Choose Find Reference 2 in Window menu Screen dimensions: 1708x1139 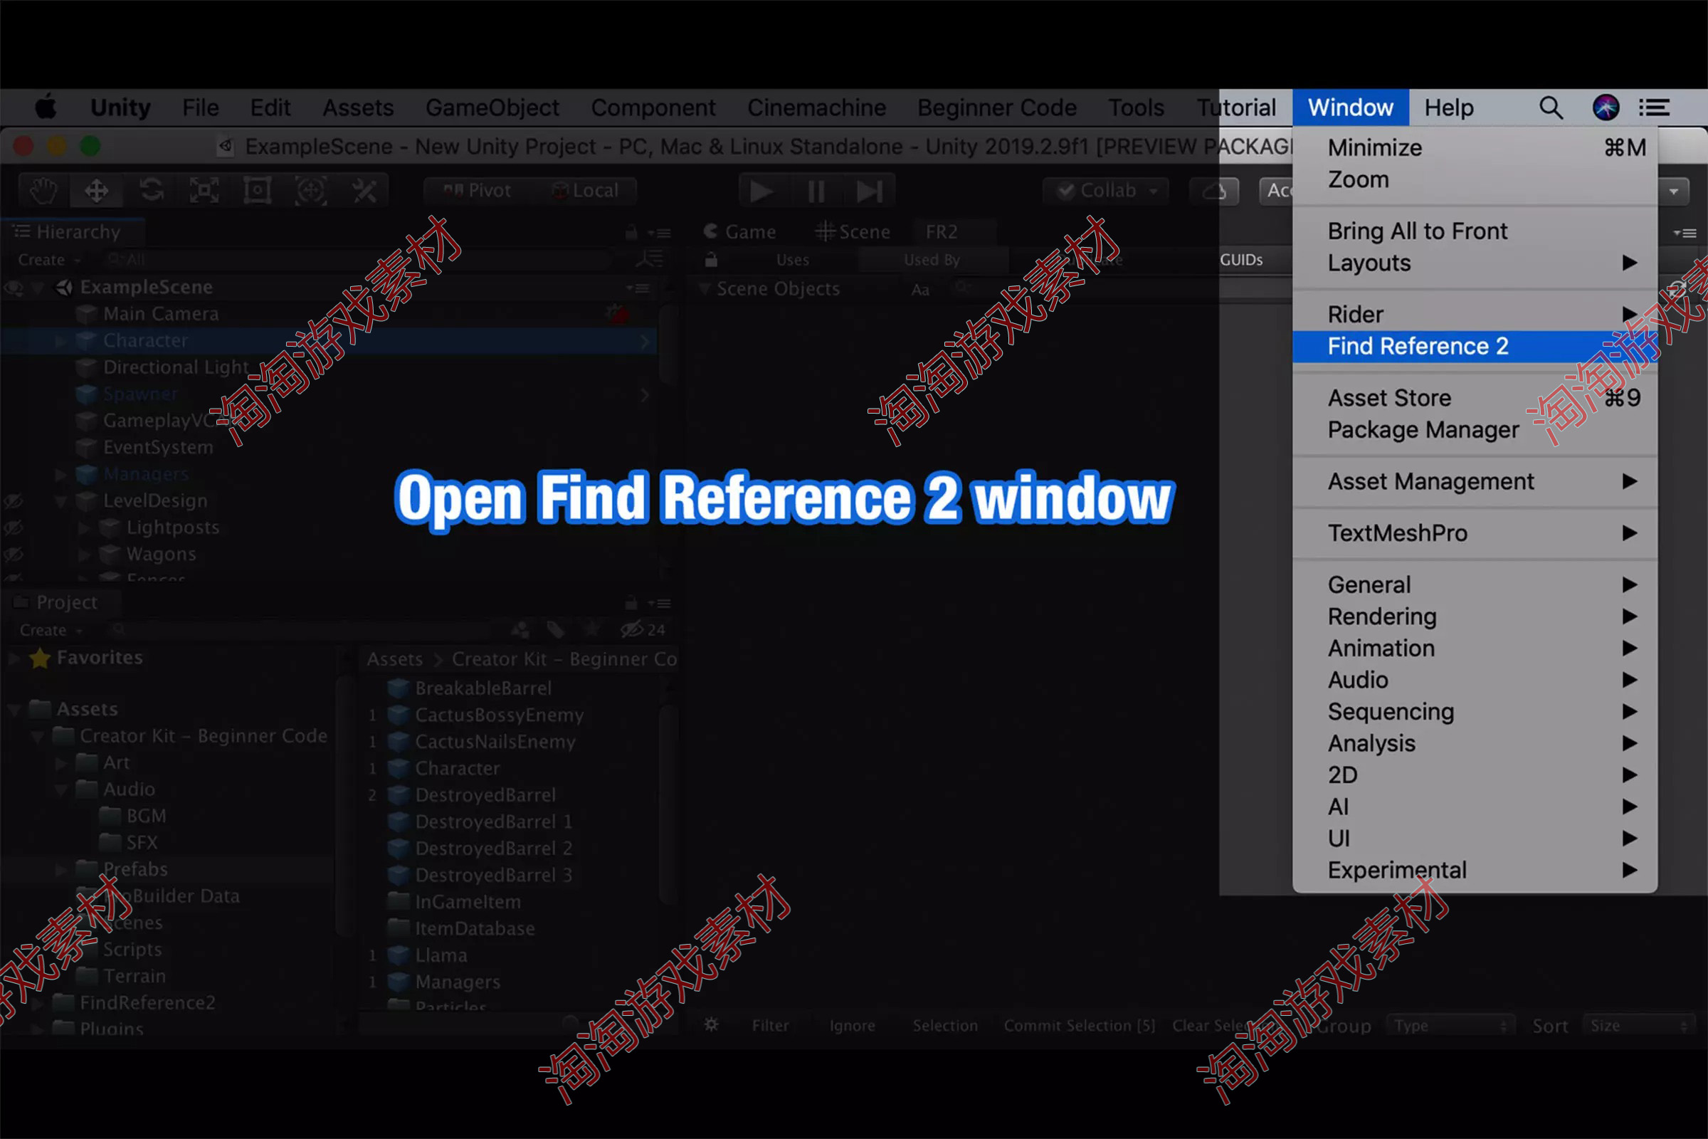[x=1474, y=347]
